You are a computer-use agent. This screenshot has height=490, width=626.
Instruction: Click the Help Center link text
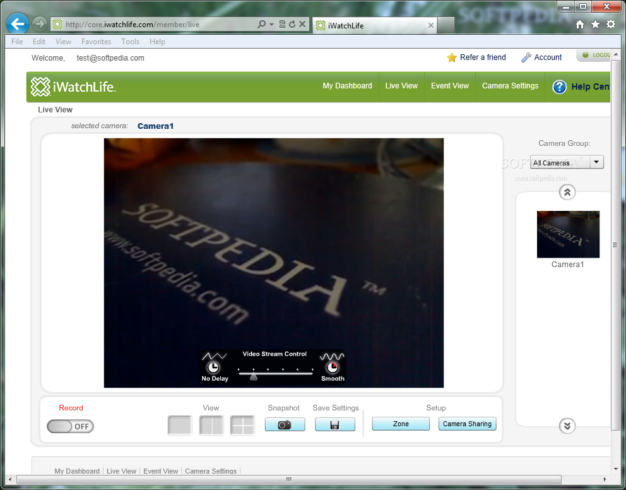pos(591,87)
